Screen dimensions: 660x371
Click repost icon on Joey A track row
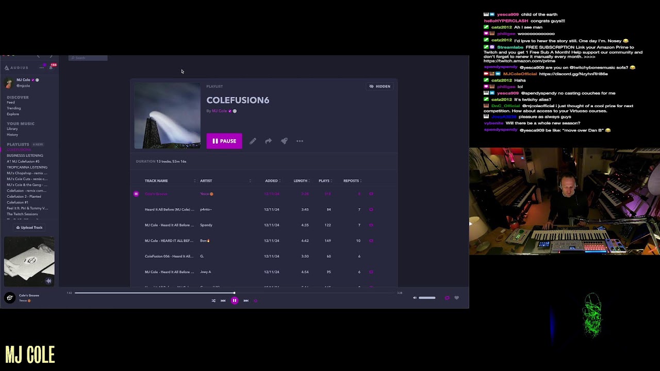tap(371, 272)
